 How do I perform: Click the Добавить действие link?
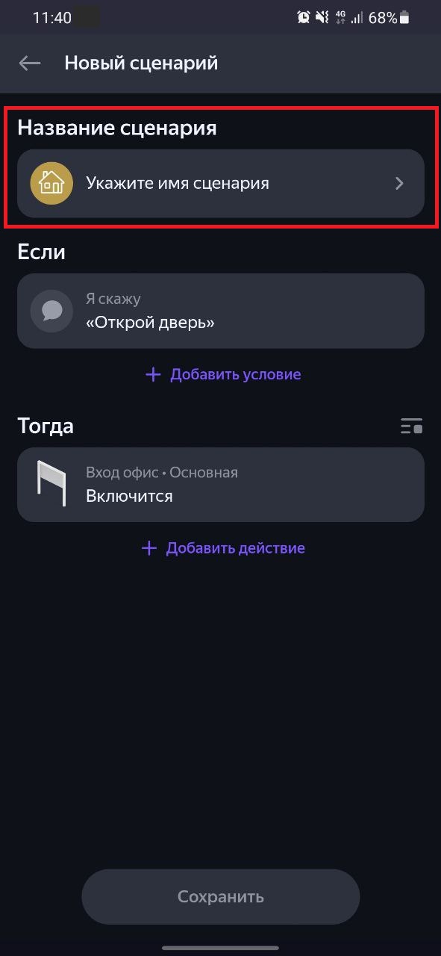(x=235, y=548)
